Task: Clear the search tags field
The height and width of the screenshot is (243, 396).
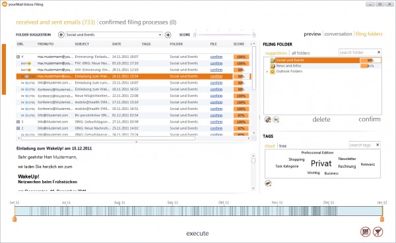Action: (x=378, y=145)
